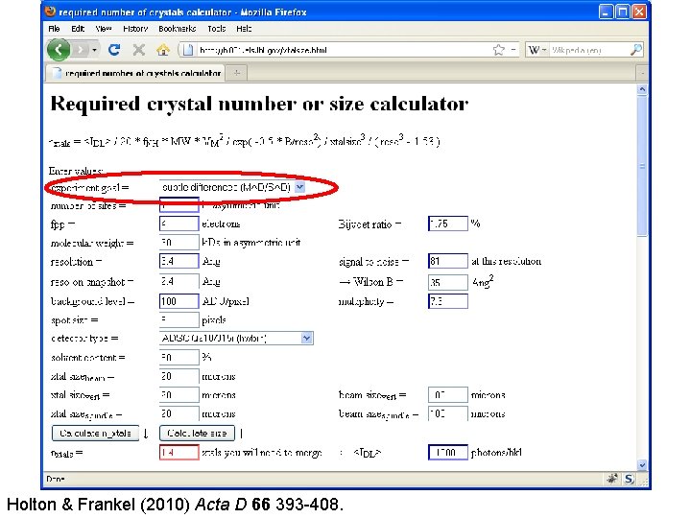Open a new tab with plus button

point(237,73)
